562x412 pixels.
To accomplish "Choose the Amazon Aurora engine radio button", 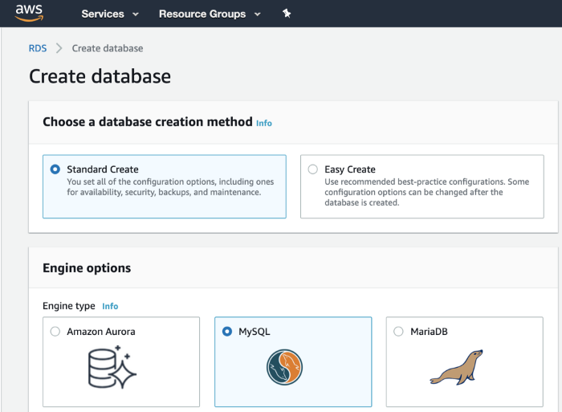I will pos(55,332).
